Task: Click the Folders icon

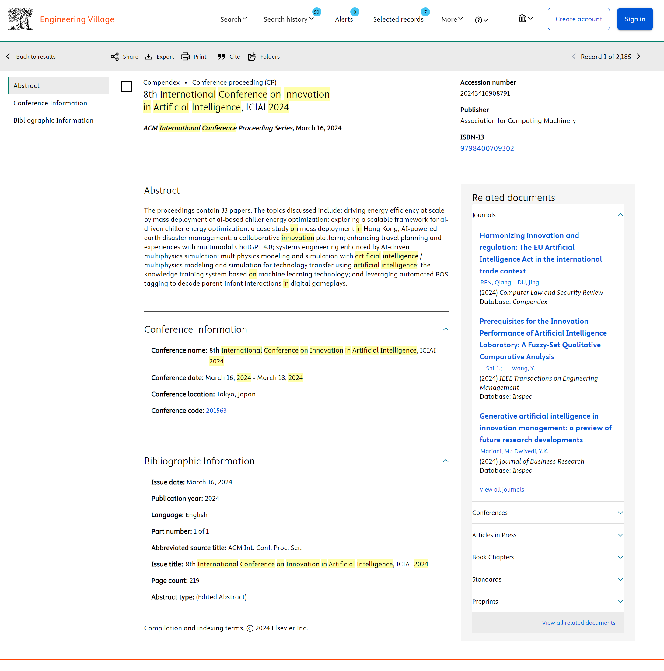Action: pyautogui.click(x=252, y=57)
